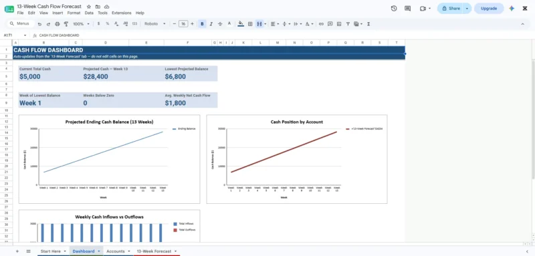Increase decimal places
The width and height of the screenshot is (535, 256).
pos(125,24)
